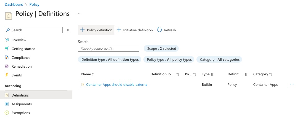This screenshot has height=124, width=302.
Task: Open row actions ellipsis for Container Apps
Action: [292, 84]
